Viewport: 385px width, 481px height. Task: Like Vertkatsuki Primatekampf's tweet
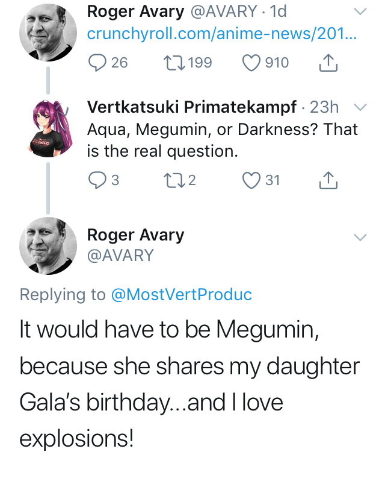253,180
